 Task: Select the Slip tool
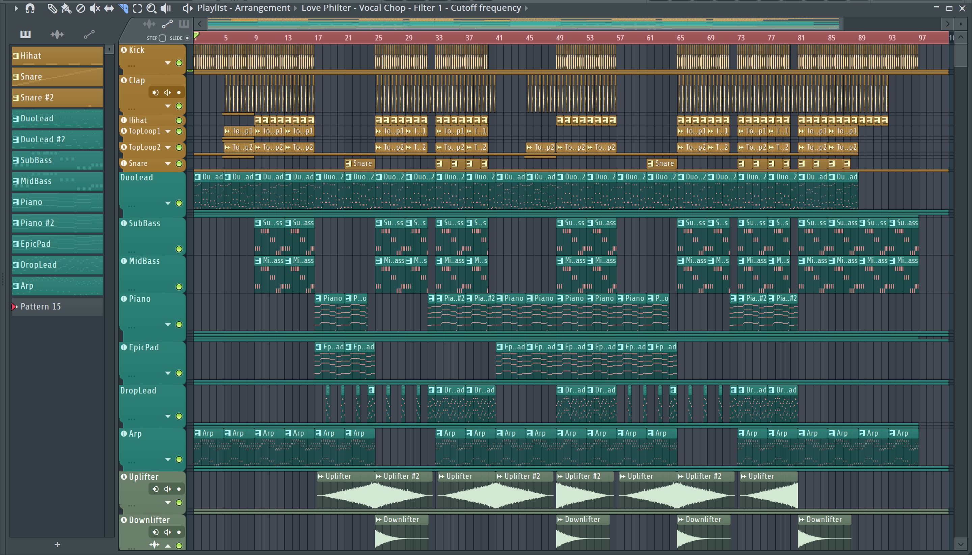tap(109, 8)
